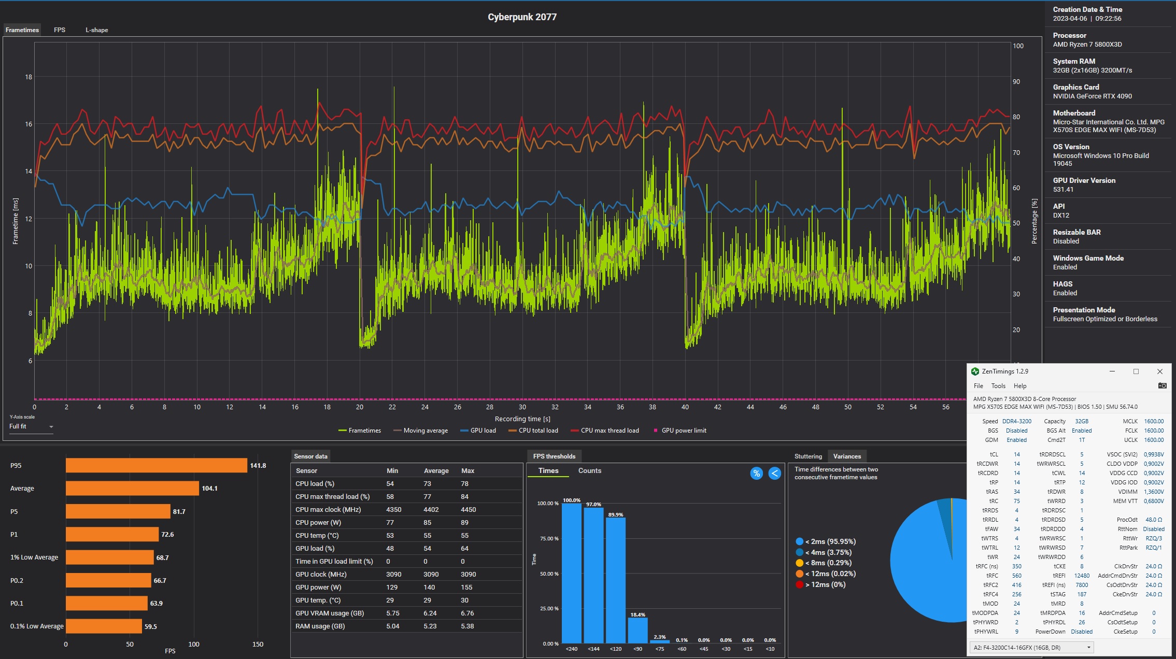
Task: Click the ZenTimings screenshot camera icon
Action: [x=1162, y=385]
